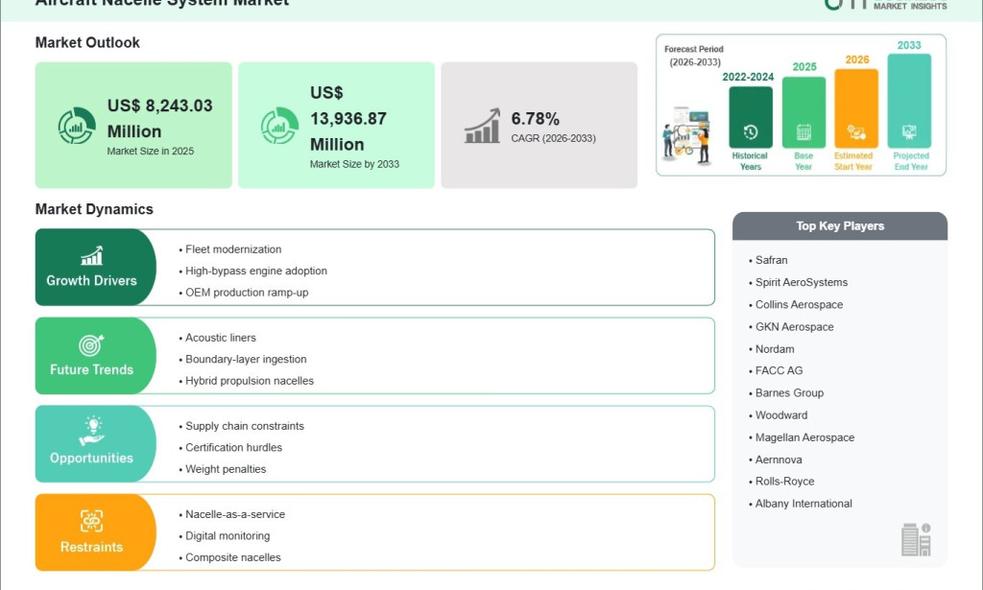This screenshot has height=590, width=983.
Task: Click the history clock icon in Historical Years bar
Action: click(x=751, y=132)
